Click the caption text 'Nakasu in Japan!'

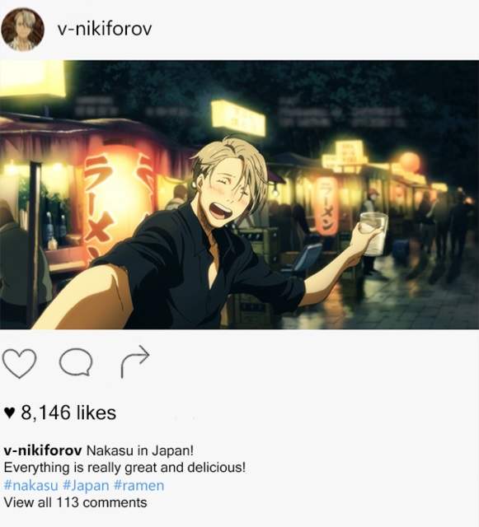(x=140, y=450)
